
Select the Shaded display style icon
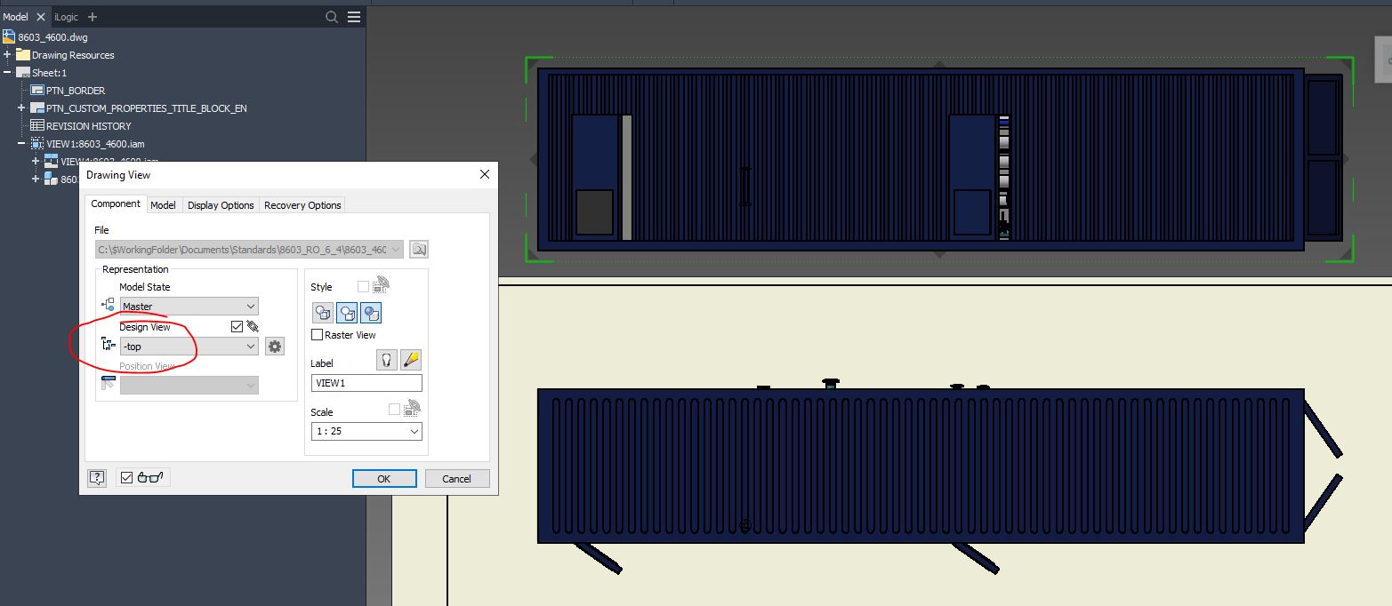[x=371, y=313]
